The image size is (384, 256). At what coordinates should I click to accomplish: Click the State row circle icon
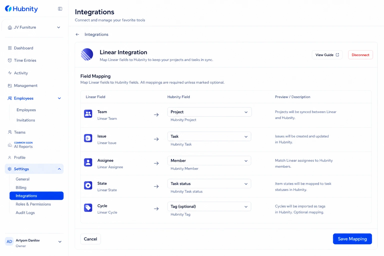point(88,185)
